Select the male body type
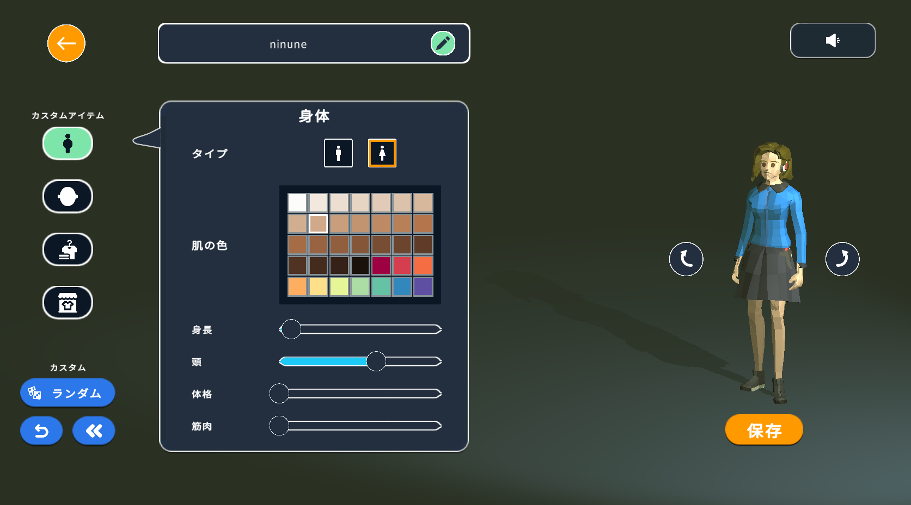 click(x=338, y=153)
